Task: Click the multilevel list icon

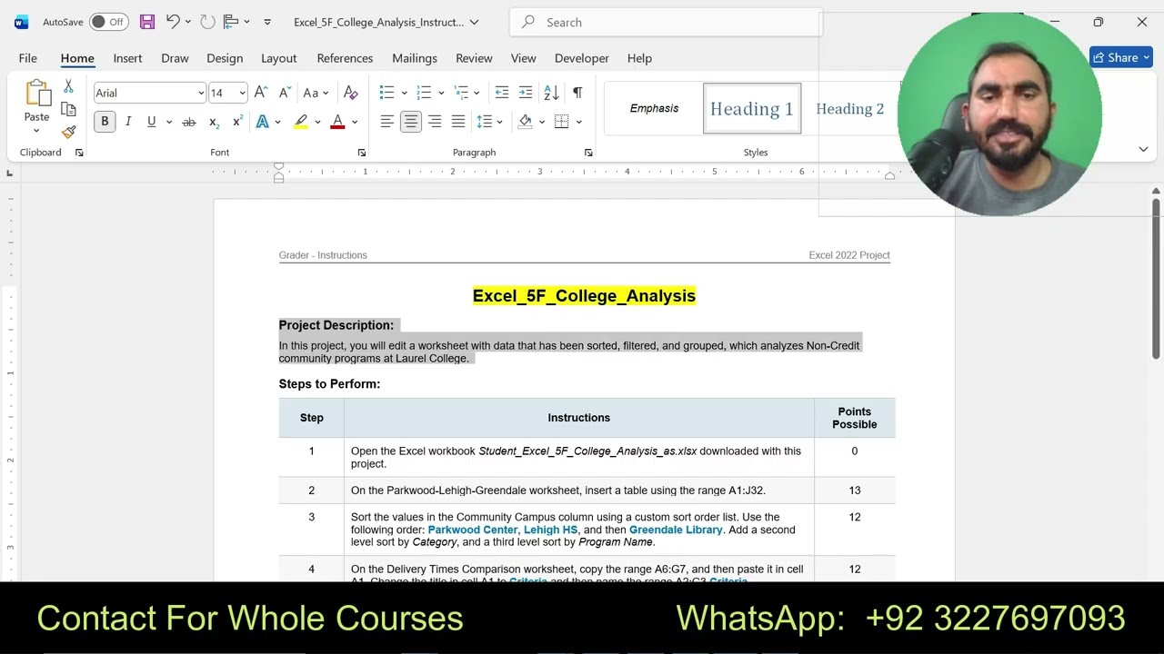Action: tap(461, 93)
